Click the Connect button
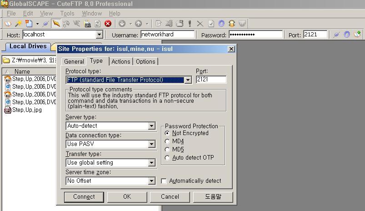The image size is (365, 211). [x=84, y=197]
